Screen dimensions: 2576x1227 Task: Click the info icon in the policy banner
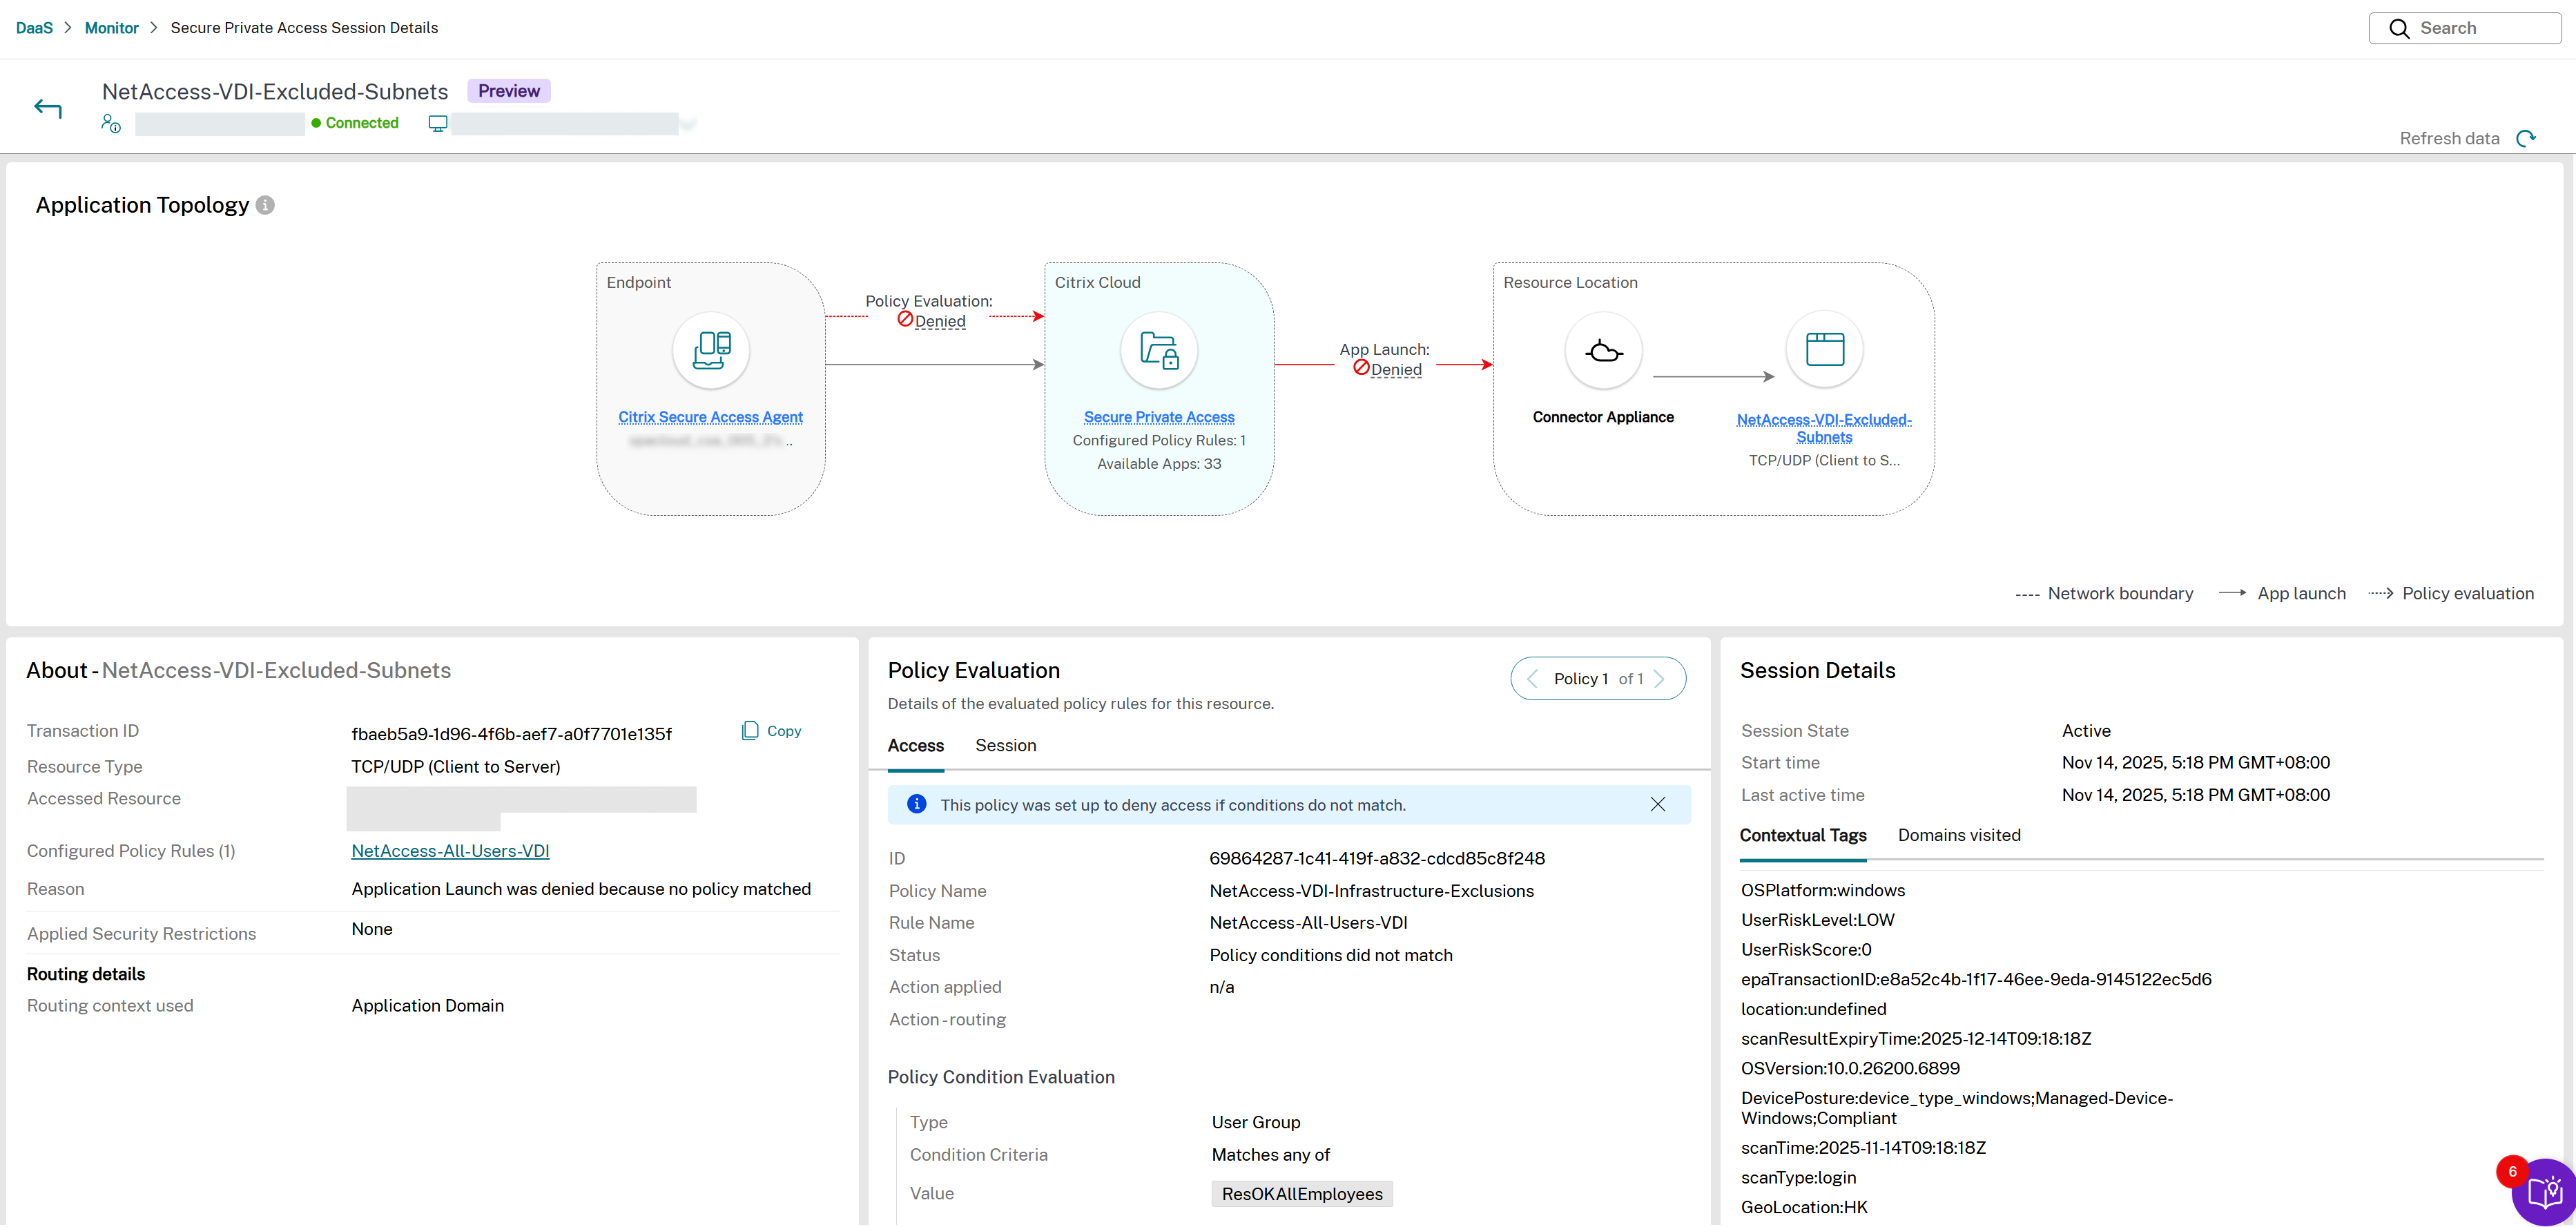pos(916,804)
